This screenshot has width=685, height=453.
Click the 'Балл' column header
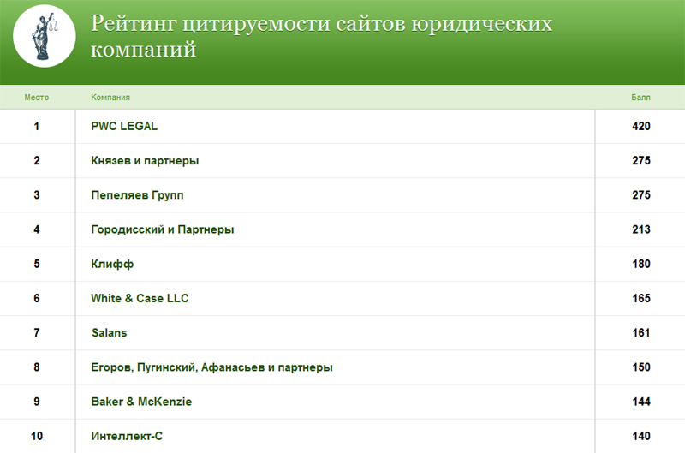[x=640, y=98]
